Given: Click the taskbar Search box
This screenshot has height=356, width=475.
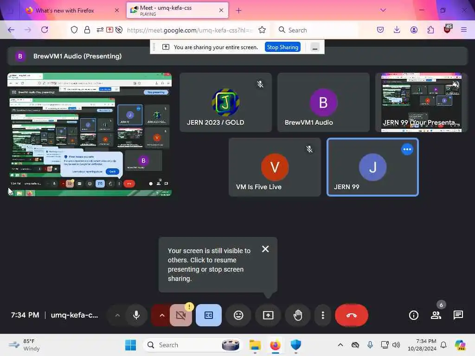Looking at the screenshot, I should [x=193, y=345].
